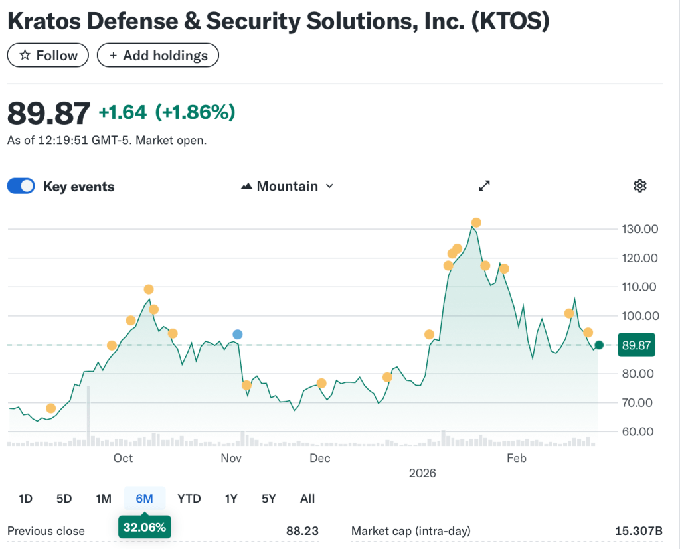
Task: Click the tall volume bar in late September
Action: (88, 416)
